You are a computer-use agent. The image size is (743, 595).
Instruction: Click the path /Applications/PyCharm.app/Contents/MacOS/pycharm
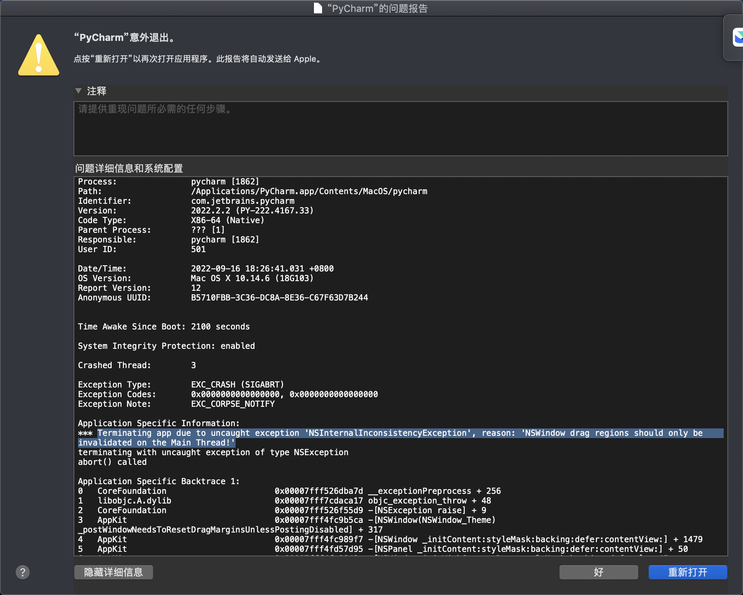pyautogui.click(x=309, y=192)
